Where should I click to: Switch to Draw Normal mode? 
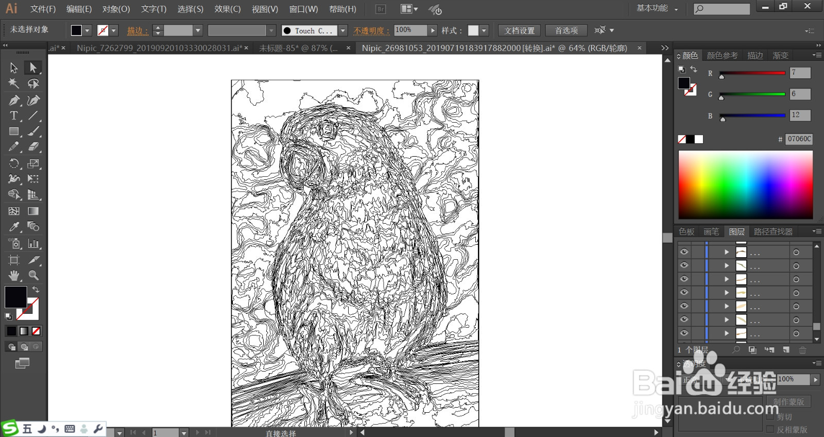click(x=11, y=347)
